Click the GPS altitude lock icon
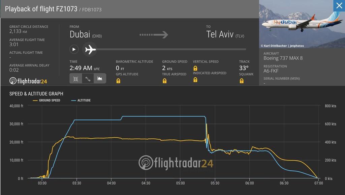 [x=118, y=81]
